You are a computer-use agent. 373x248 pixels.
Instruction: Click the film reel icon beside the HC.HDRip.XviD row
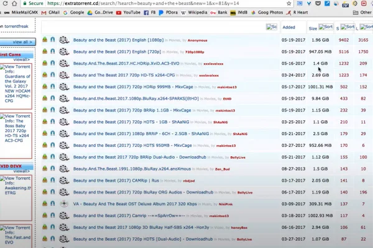64,63
